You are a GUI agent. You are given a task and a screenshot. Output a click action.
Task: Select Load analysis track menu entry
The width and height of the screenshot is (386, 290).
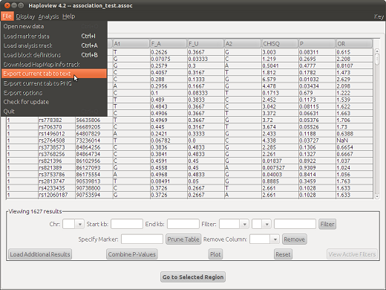pyautogui.click(x=54, y=45)
